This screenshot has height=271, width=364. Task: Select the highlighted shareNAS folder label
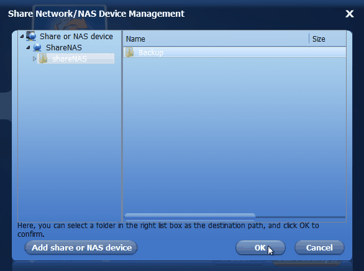pyautogui.click(x=70, y=59)
